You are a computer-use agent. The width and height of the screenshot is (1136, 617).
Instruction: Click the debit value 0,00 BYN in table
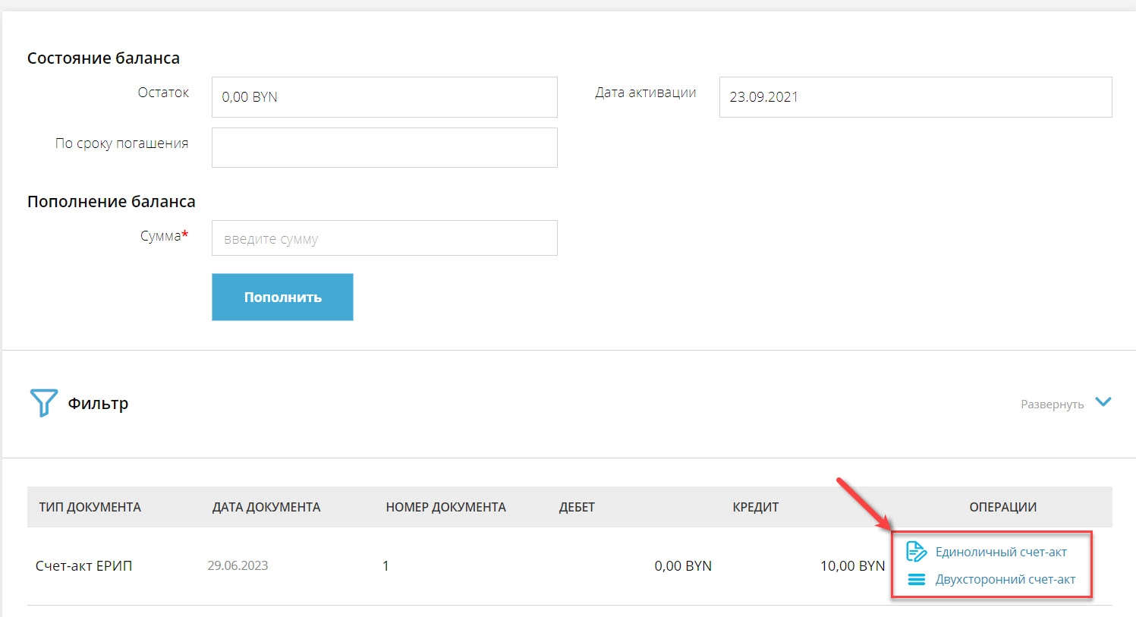tap(683, 566)
